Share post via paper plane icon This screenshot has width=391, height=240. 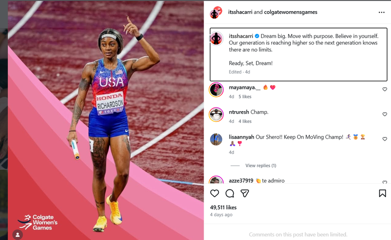pos(245,193)
